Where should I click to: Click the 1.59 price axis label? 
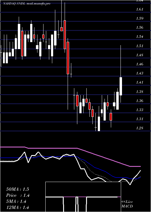pos(140,18)
